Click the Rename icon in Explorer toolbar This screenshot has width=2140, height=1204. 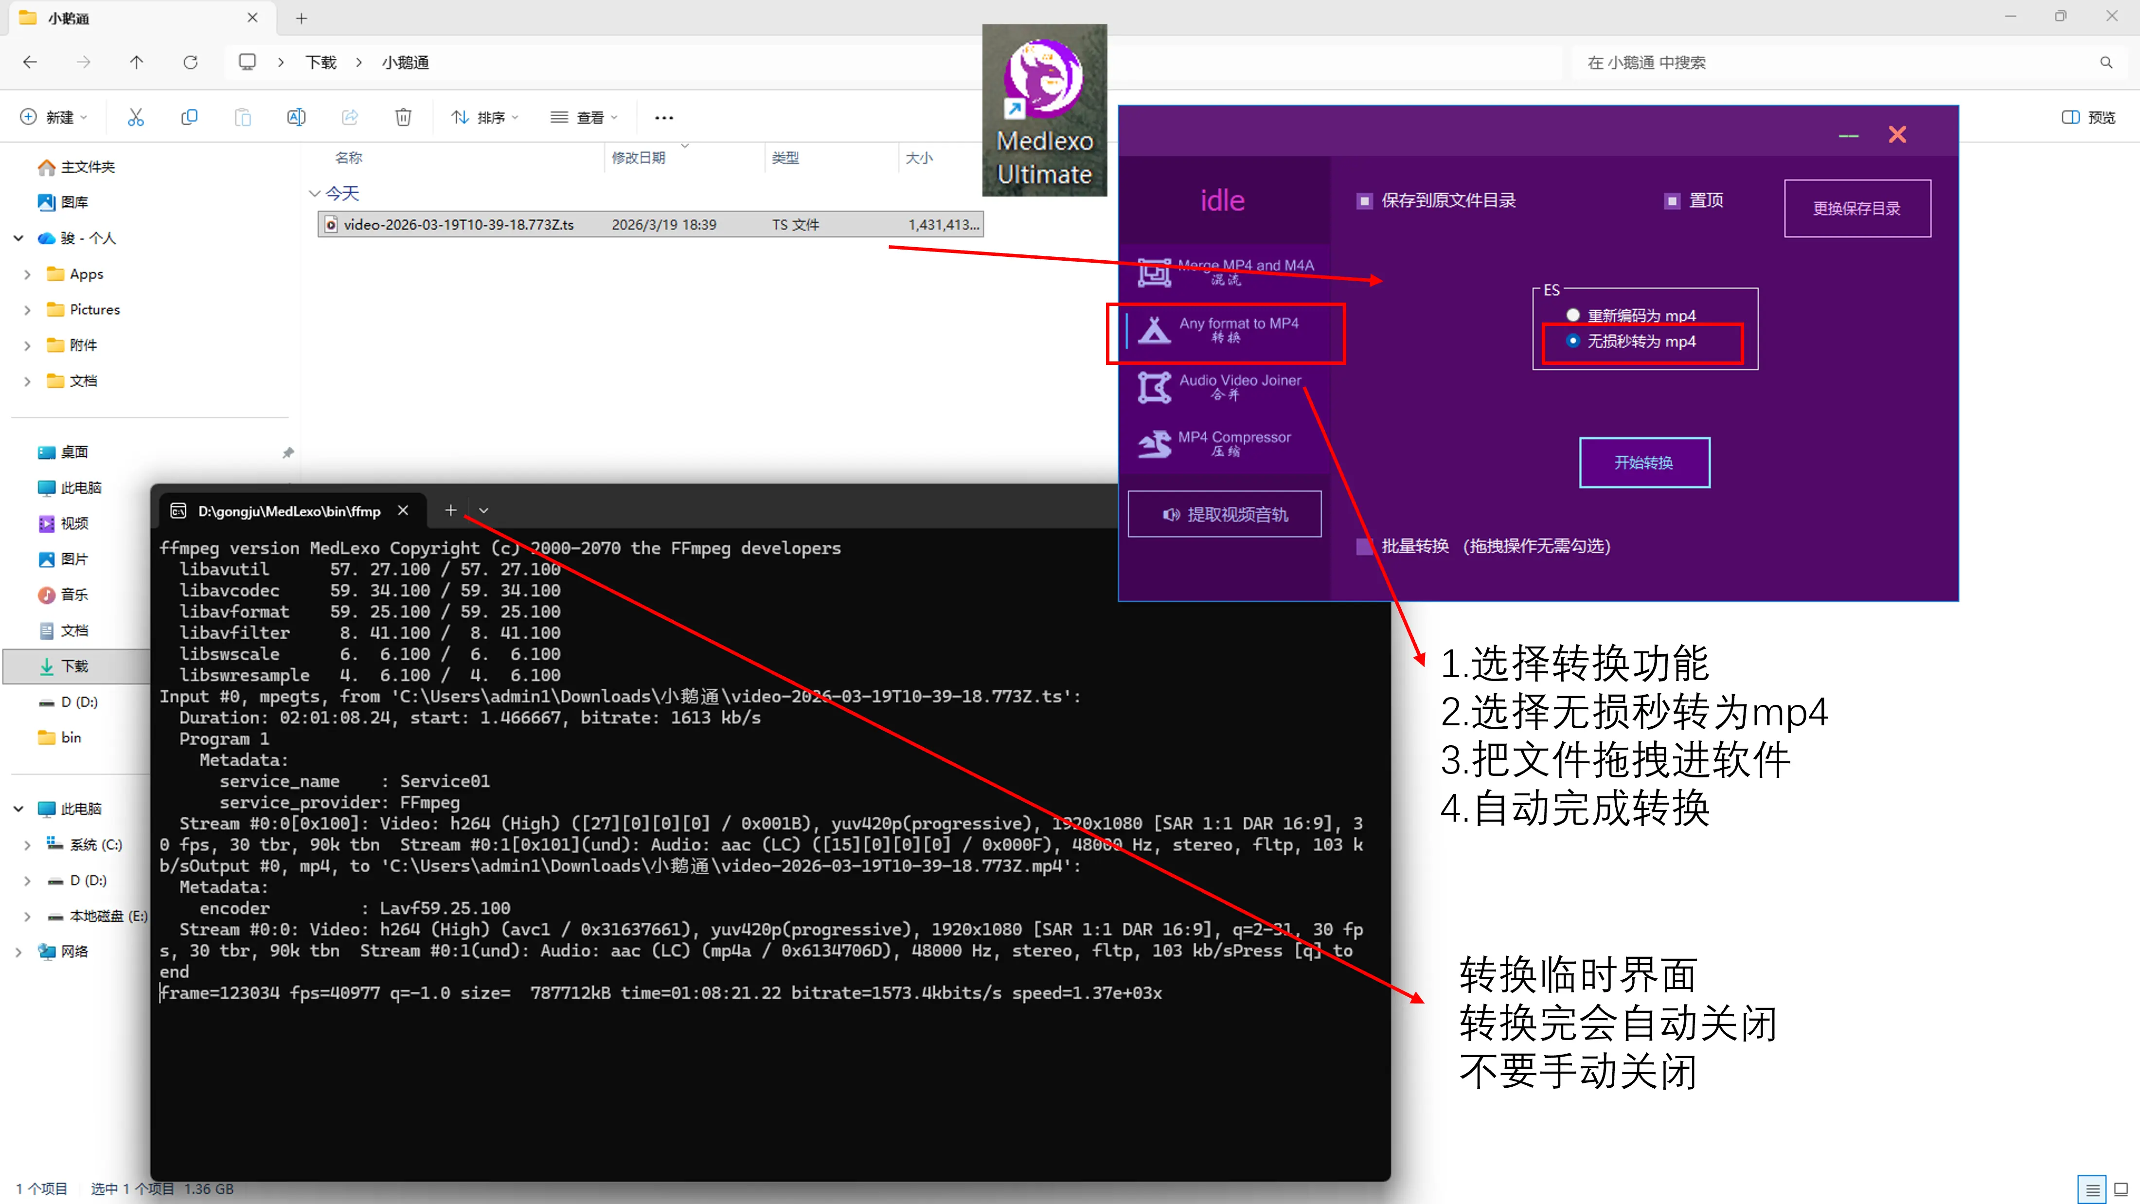click(x=296, y=117)
